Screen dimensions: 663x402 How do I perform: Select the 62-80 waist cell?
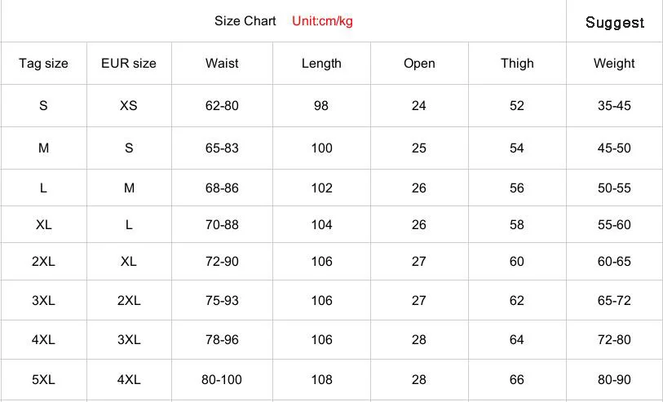pos(222,106)
